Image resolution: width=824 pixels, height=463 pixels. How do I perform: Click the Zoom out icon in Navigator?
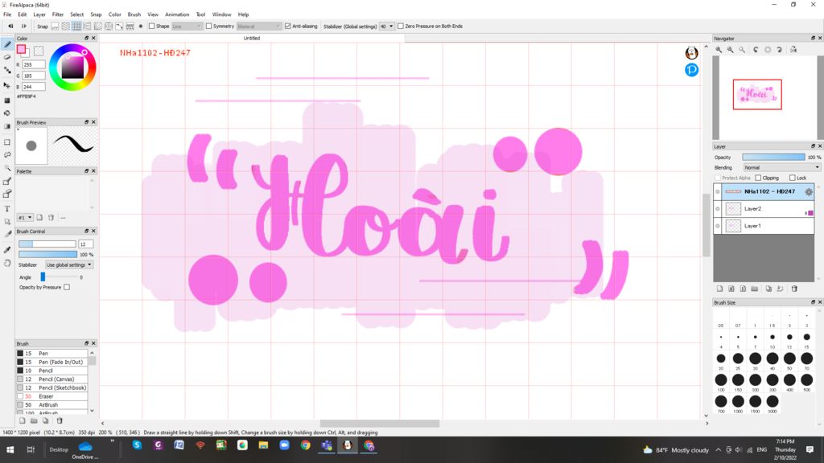(x=730, y=49)
